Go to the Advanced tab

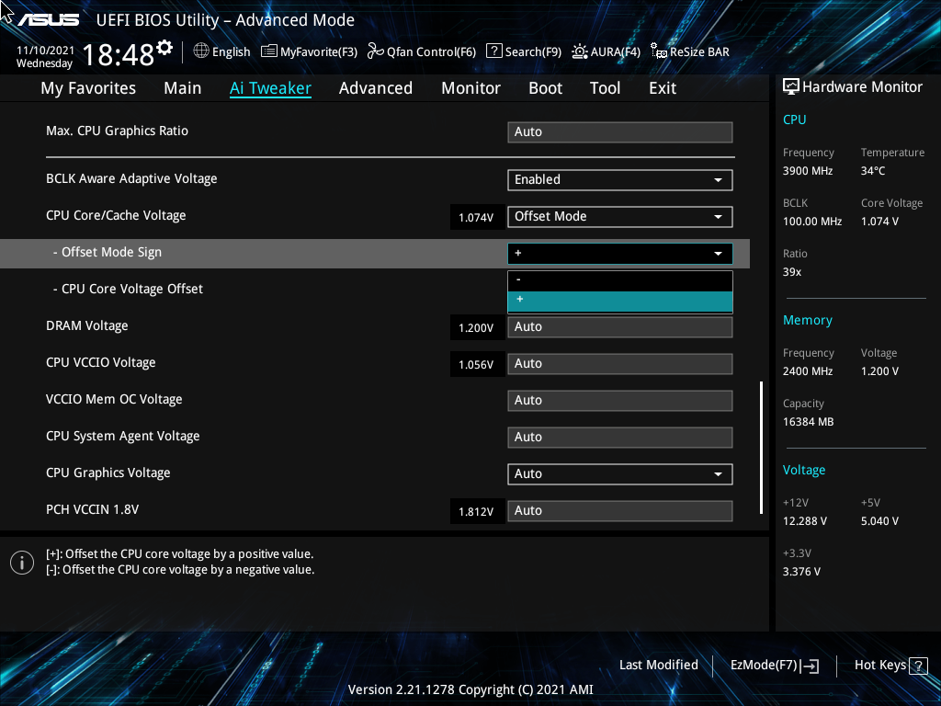(376, 88)
